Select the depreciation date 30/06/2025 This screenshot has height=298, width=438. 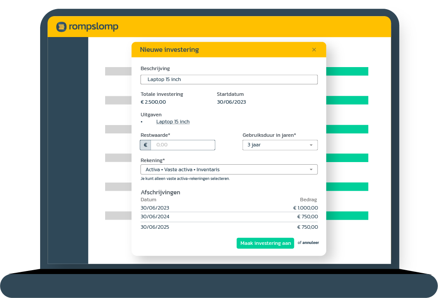point(155,227)
